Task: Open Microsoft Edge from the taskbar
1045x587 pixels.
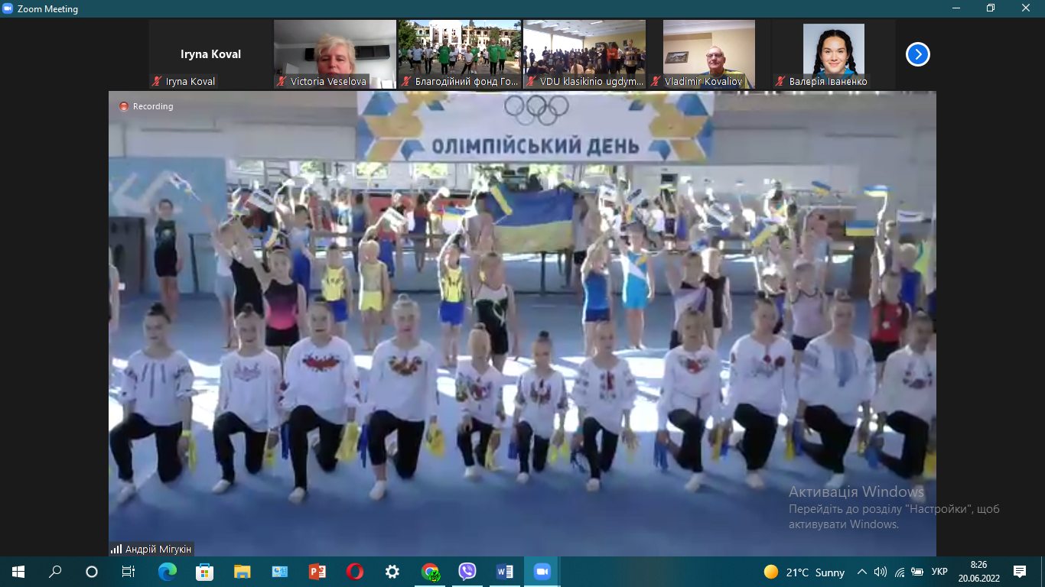Action: click(167, 572)
